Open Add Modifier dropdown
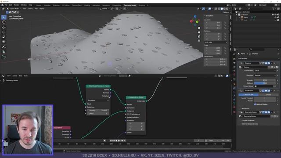 click(259, 58)
